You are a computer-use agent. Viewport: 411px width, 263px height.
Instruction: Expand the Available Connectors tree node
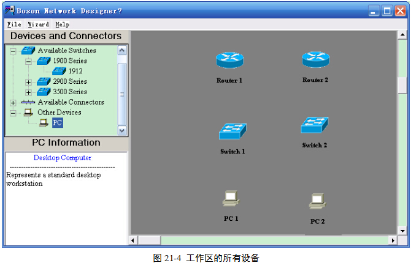pyautogui.click(x=13, y=103)
